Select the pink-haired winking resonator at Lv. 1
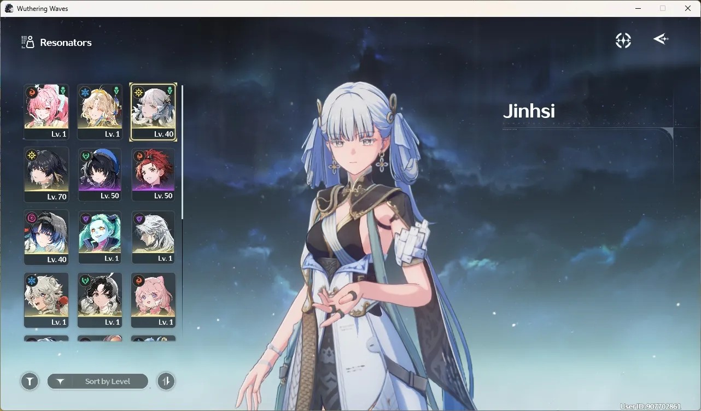This screenshot has width=701, height=411. [x=46, y=112]
